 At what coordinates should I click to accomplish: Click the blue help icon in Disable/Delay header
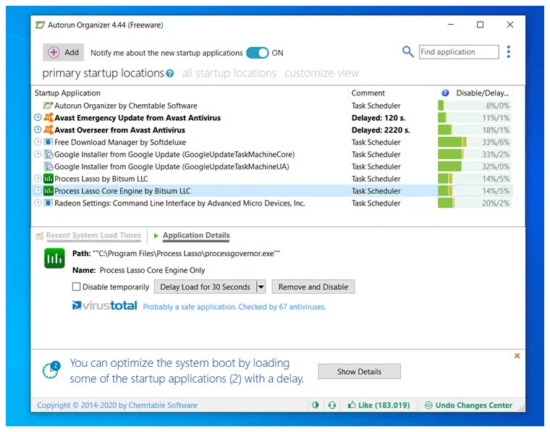coord(445,93)
